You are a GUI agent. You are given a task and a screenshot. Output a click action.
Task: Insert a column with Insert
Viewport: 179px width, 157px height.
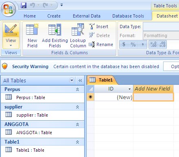[98, 27]
